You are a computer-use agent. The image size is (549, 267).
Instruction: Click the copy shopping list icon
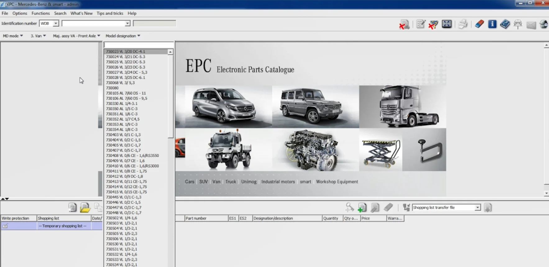pyautogui.click(x=98, y=207)
